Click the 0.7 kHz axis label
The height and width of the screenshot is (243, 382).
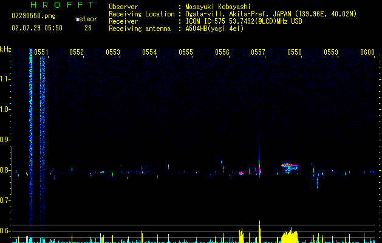click(5, 200)
